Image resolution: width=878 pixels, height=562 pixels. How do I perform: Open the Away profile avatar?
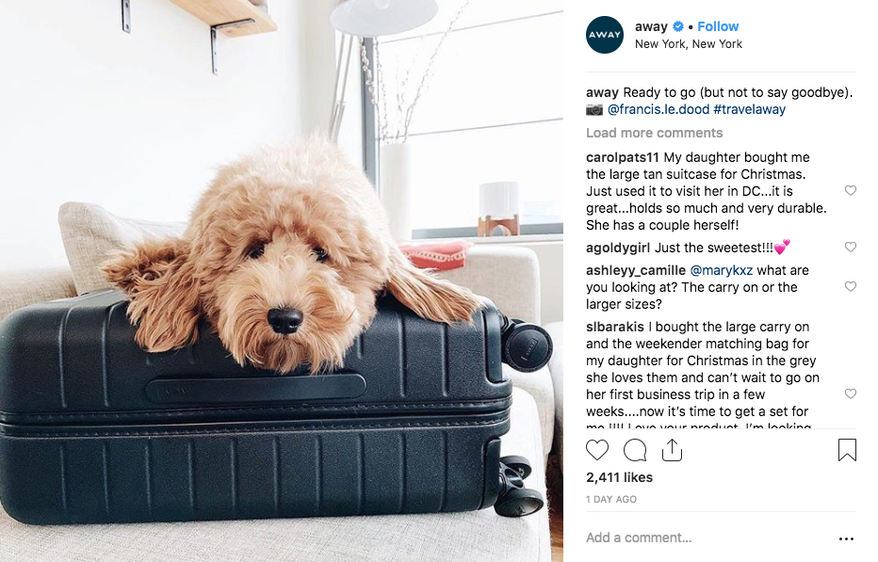(x=605, y=35)
